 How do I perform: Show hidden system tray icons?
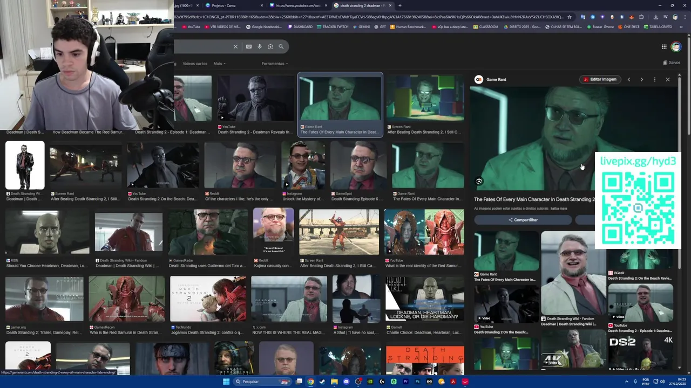click(627, 382)
